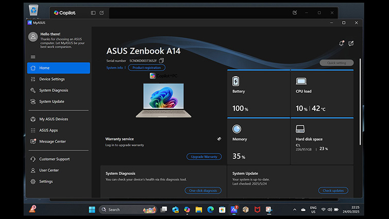Launch Microsoft Edge from the taskbar
The height and width of the screenshot is (219, 389).
click(210, 210)
